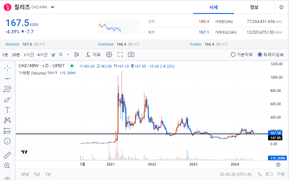This screenshot has height=180, width=289.
Task: Select the trend line drawing tool
Action: (x=7, y=79)
